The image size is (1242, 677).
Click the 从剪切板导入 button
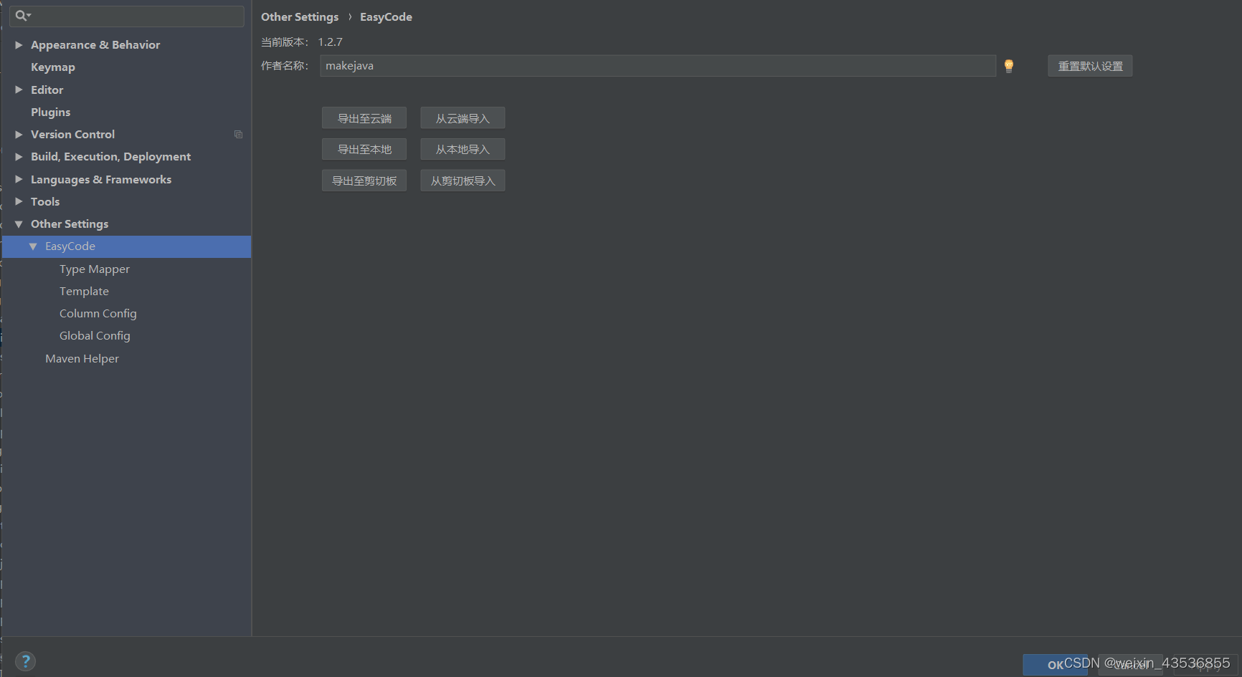click(x=463, y=180)
